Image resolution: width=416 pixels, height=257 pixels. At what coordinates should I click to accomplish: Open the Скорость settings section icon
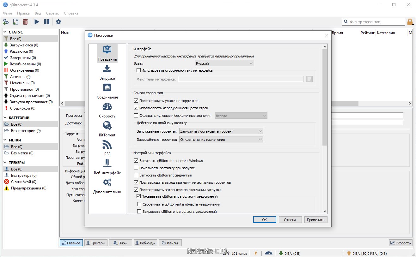point(107,107)
